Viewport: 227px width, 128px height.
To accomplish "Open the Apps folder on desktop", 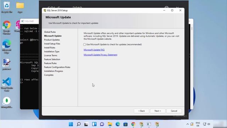I will [20, 7].
